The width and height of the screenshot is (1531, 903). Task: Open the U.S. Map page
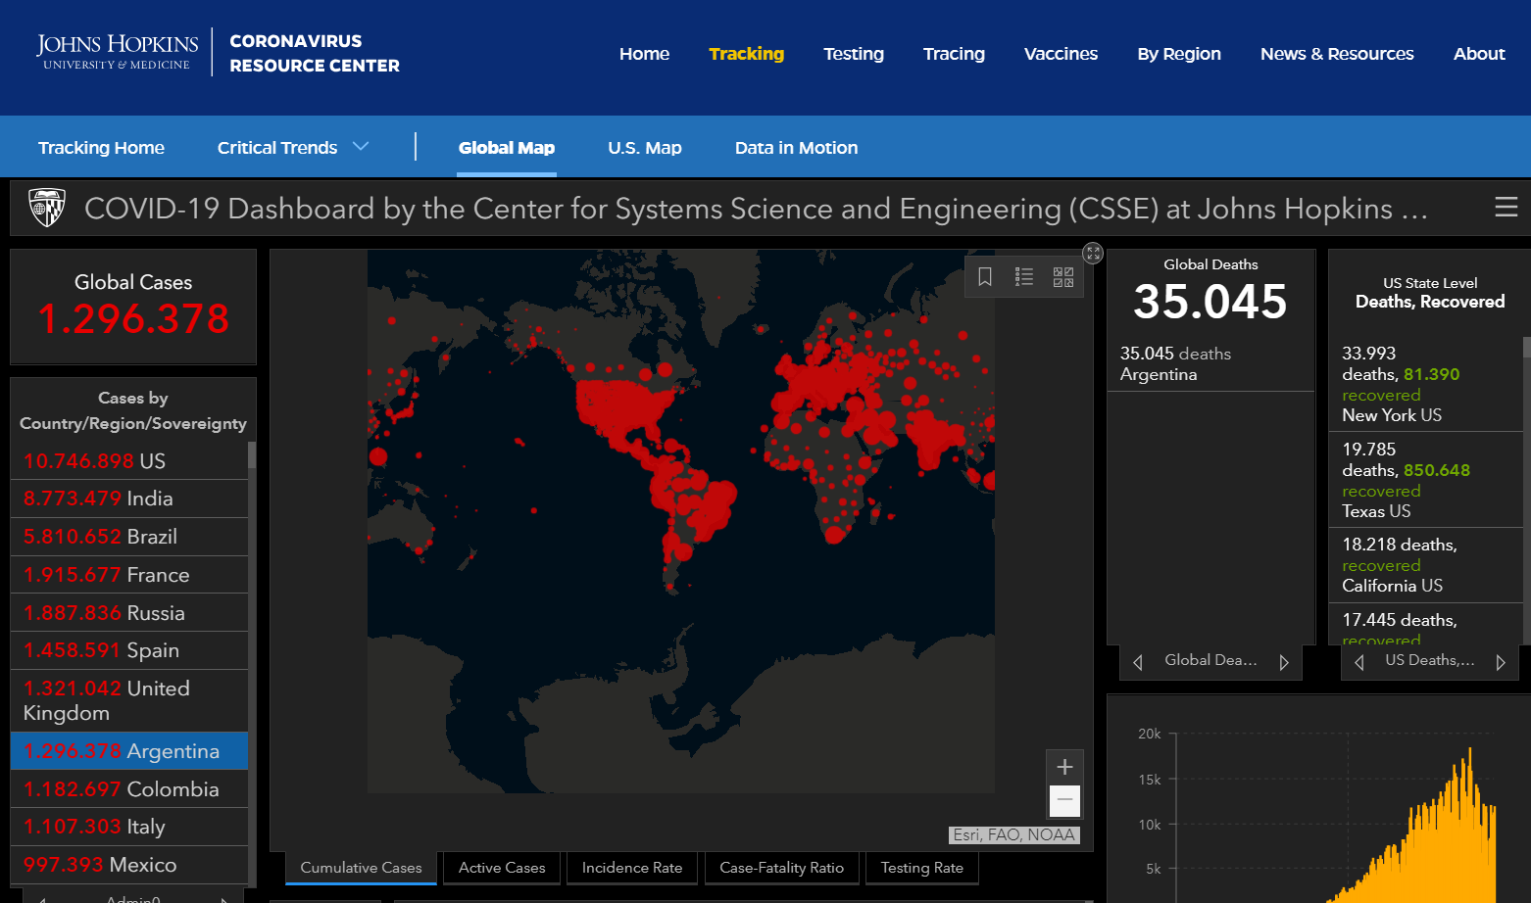645,148
